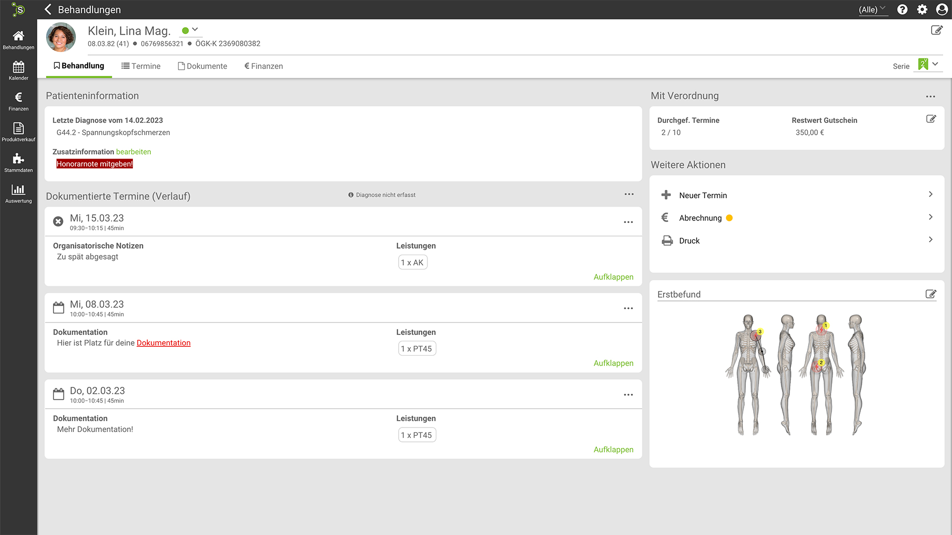This screenshot has width=952, height=535.
Task: Switch to the Termine tab
Action: [x=141, y=66]
